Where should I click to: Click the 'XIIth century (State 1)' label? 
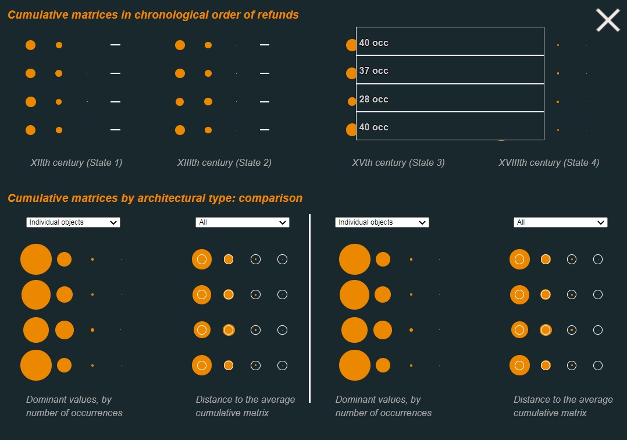(x=76, y=163)
